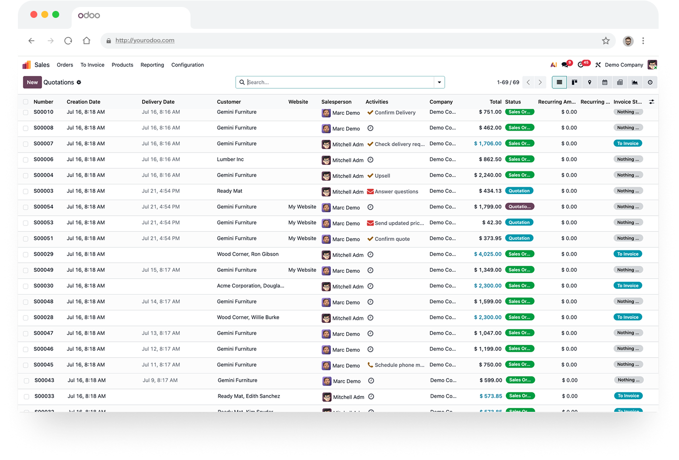Open the pivot table view
The width and height of the screenshot is (679, 460).
coord(620,82)
